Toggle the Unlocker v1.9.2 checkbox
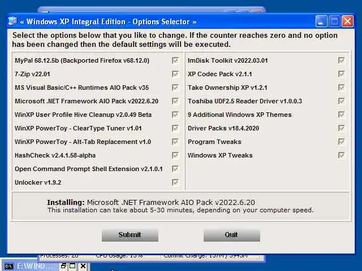 (x=175, y=182)
